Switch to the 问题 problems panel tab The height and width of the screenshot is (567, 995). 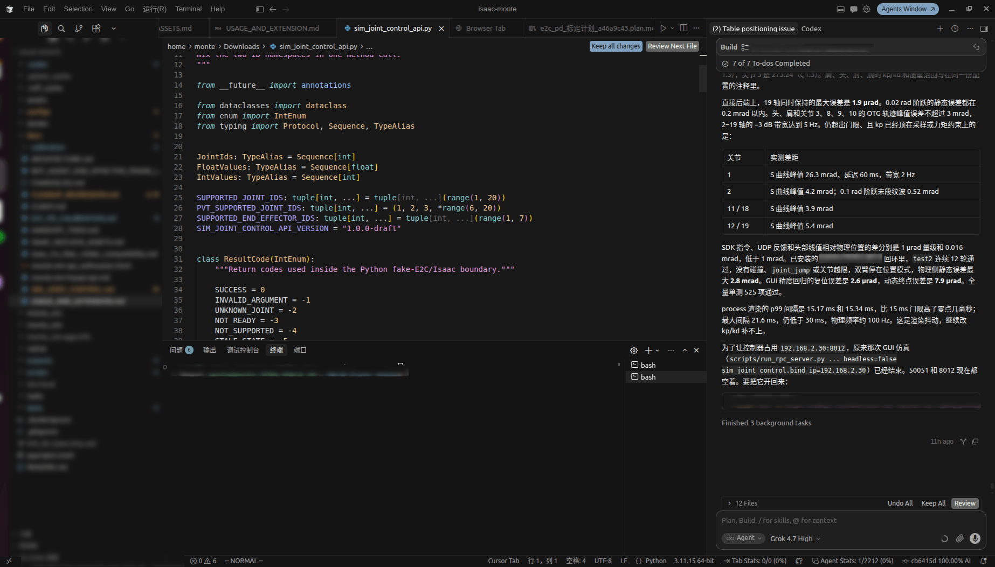181,350
